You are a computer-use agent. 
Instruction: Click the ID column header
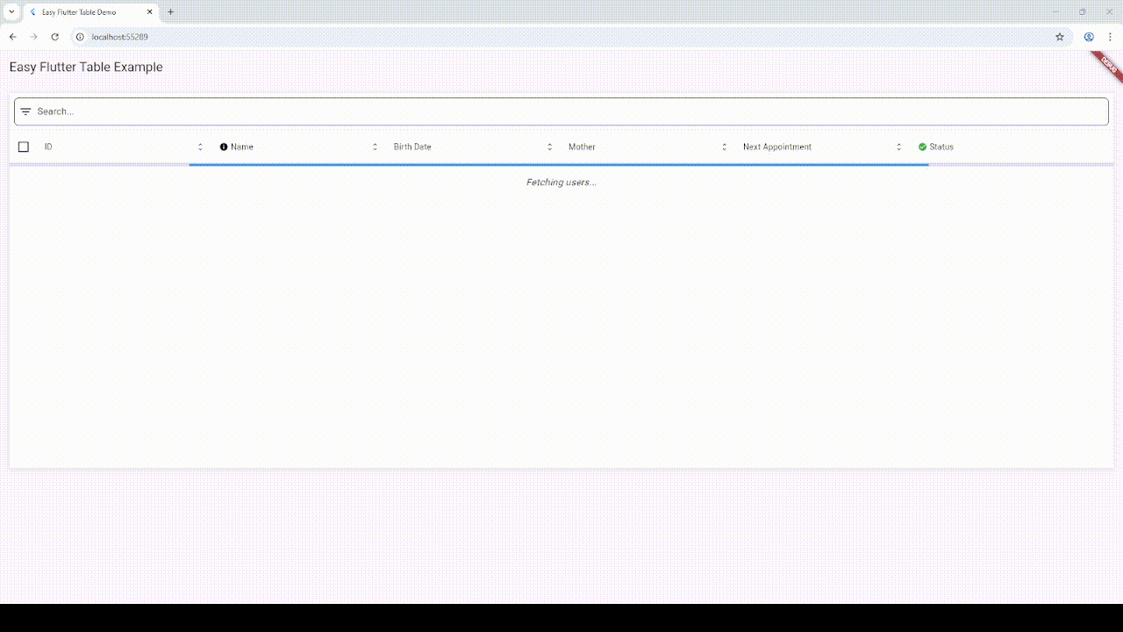[48, 147]
